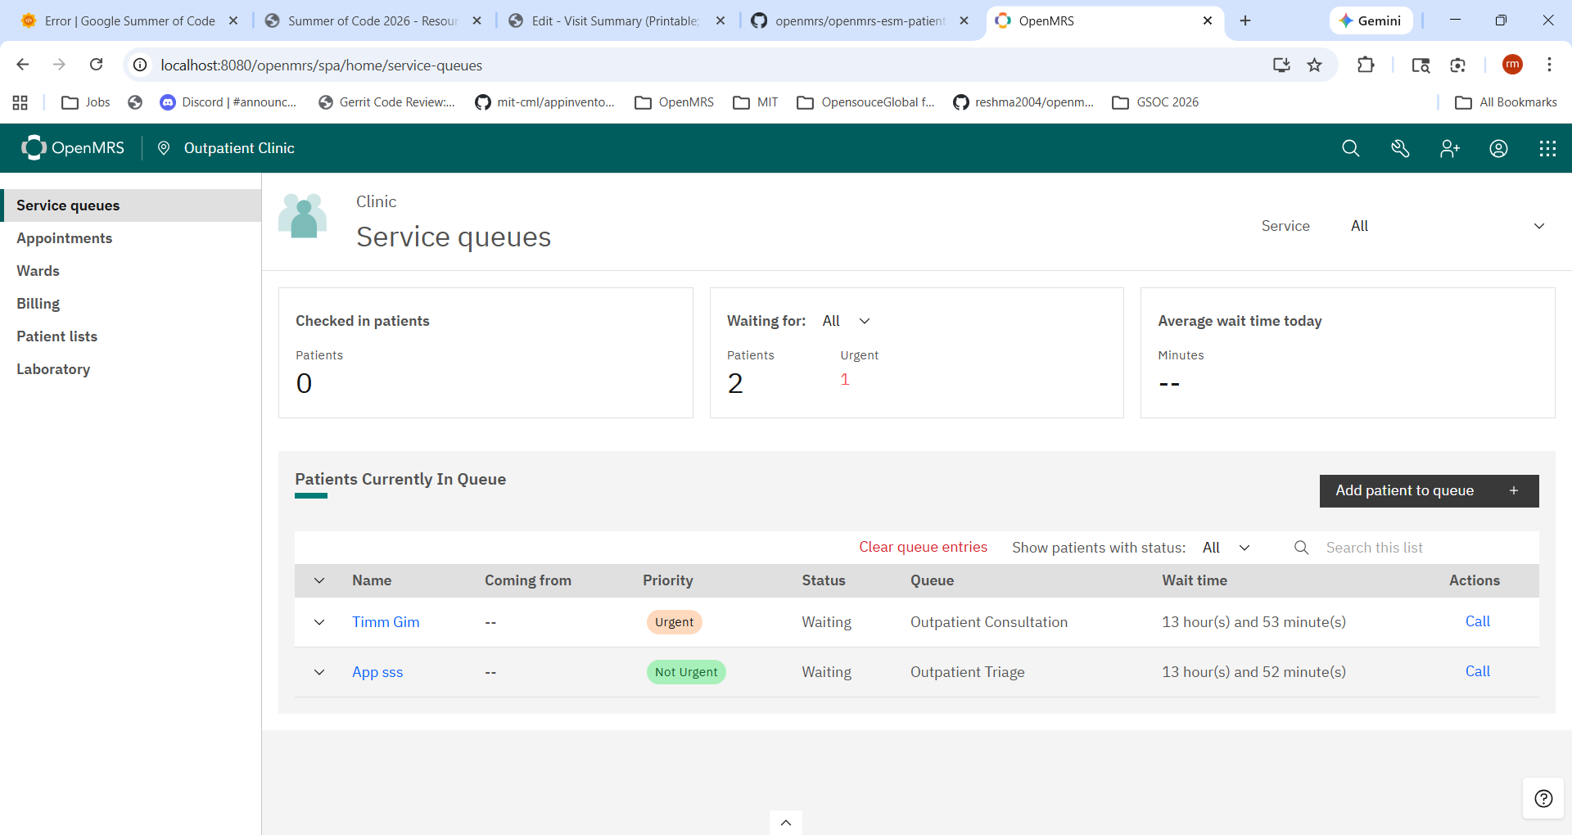Bookmark this page with star icon
Screen dimensions: 1572x835
(1315, 65)
